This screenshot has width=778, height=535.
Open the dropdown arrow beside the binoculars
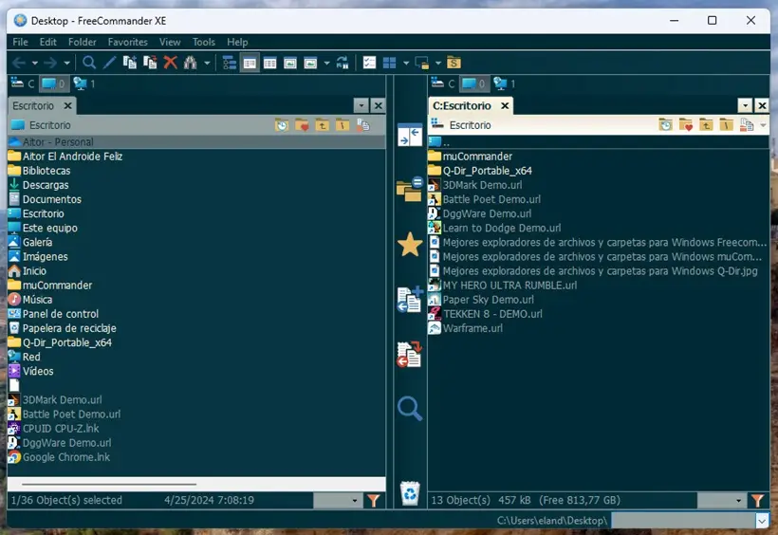[x=207, y=63]
